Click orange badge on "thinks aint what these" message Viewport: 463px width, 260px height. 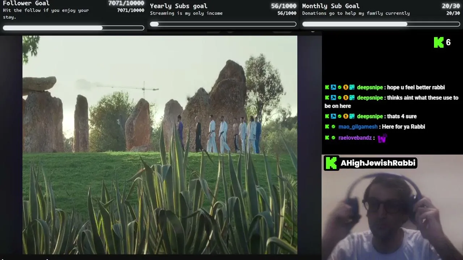coord(345,97)
